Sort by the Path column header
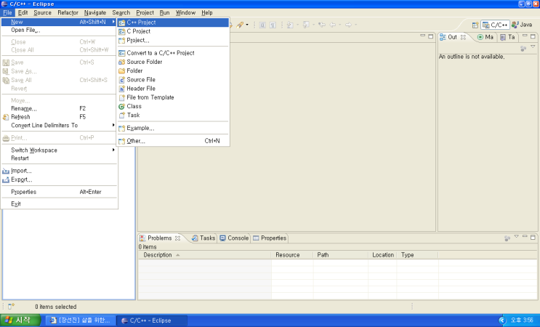540x327 pixels. (x=341, y=255)
